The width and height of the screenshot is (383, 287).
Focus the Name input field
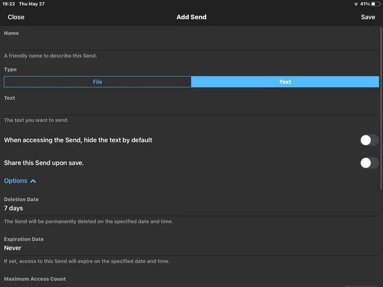pos(192,44)
